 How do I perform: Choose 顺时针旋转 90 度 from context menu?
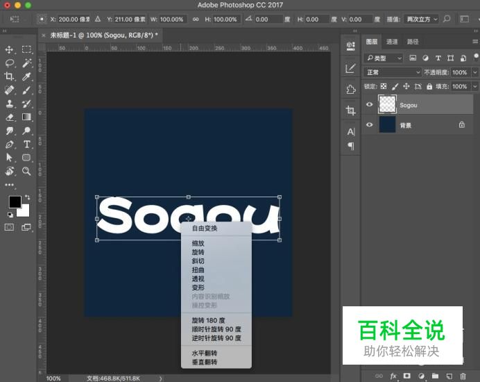pos(216,329)
